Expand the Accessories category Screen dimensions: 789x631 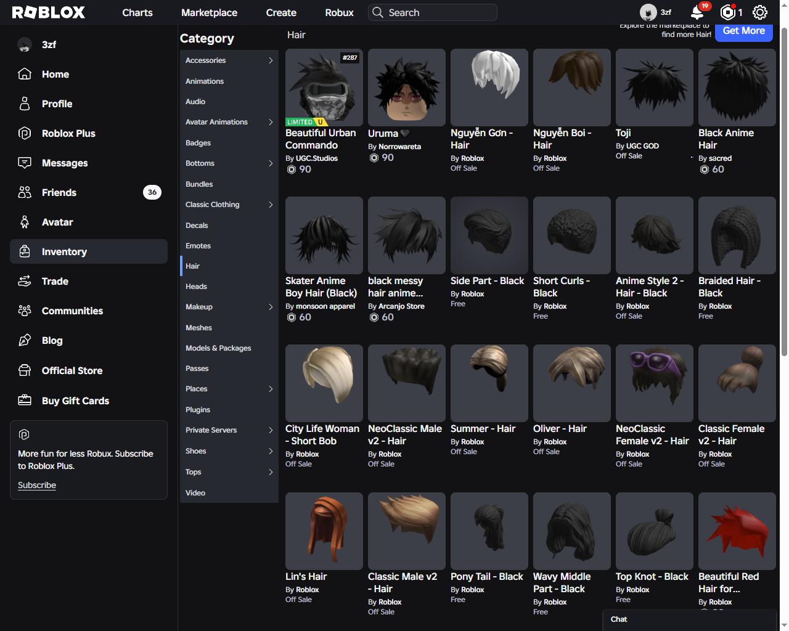(271, 60)
